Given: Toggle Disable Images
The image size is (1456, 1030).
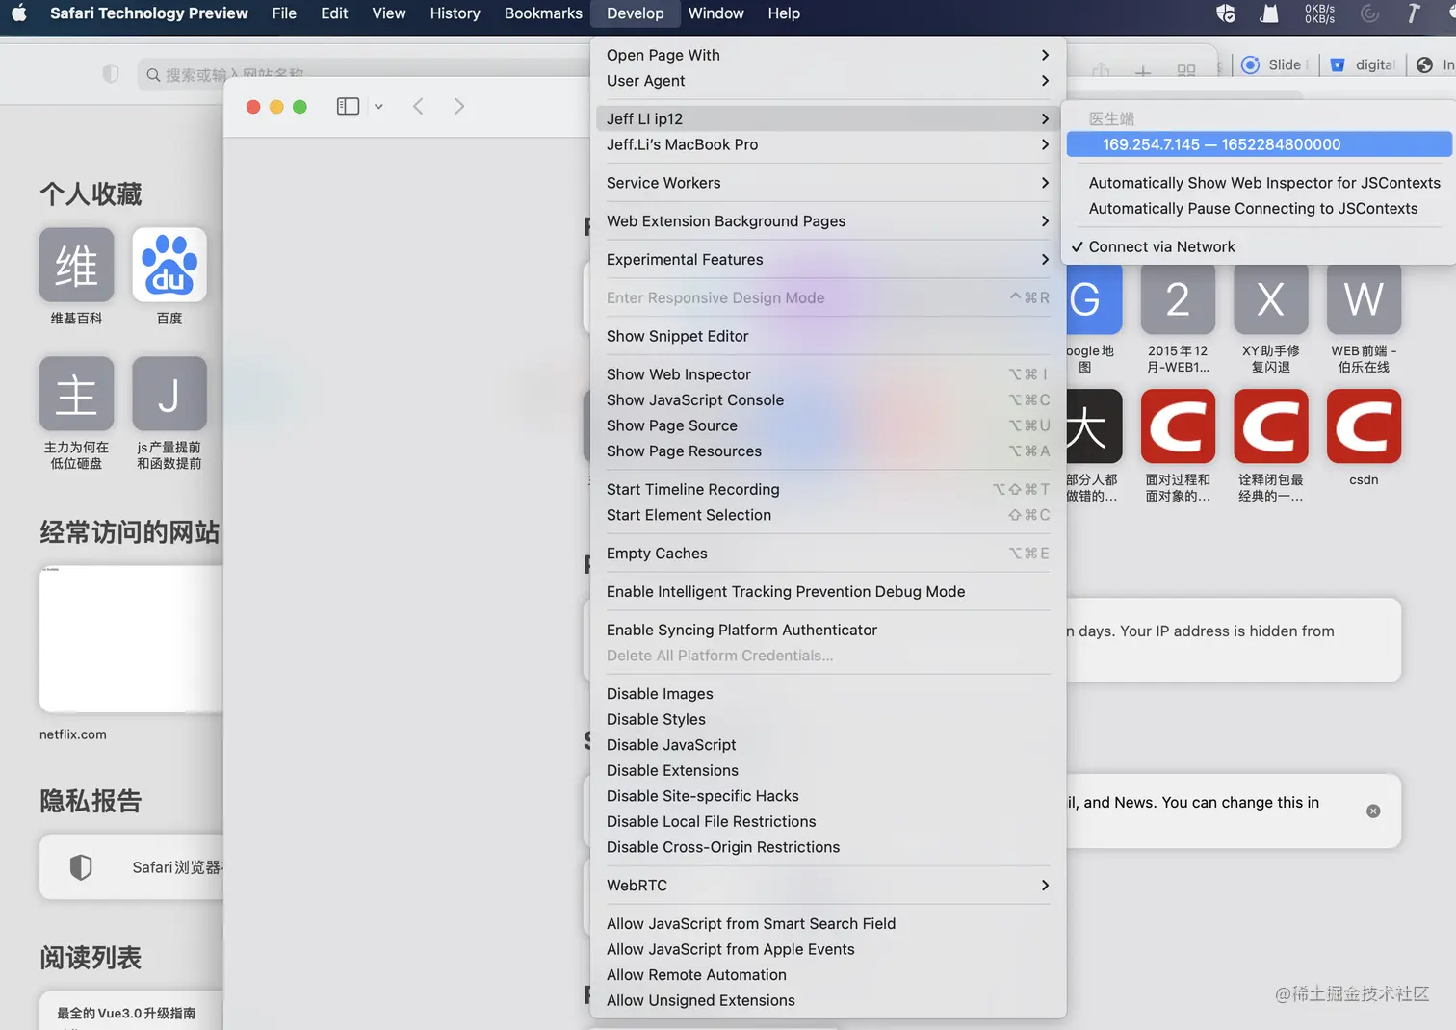Looking at the screenshot, I should (x=828, y=694).
